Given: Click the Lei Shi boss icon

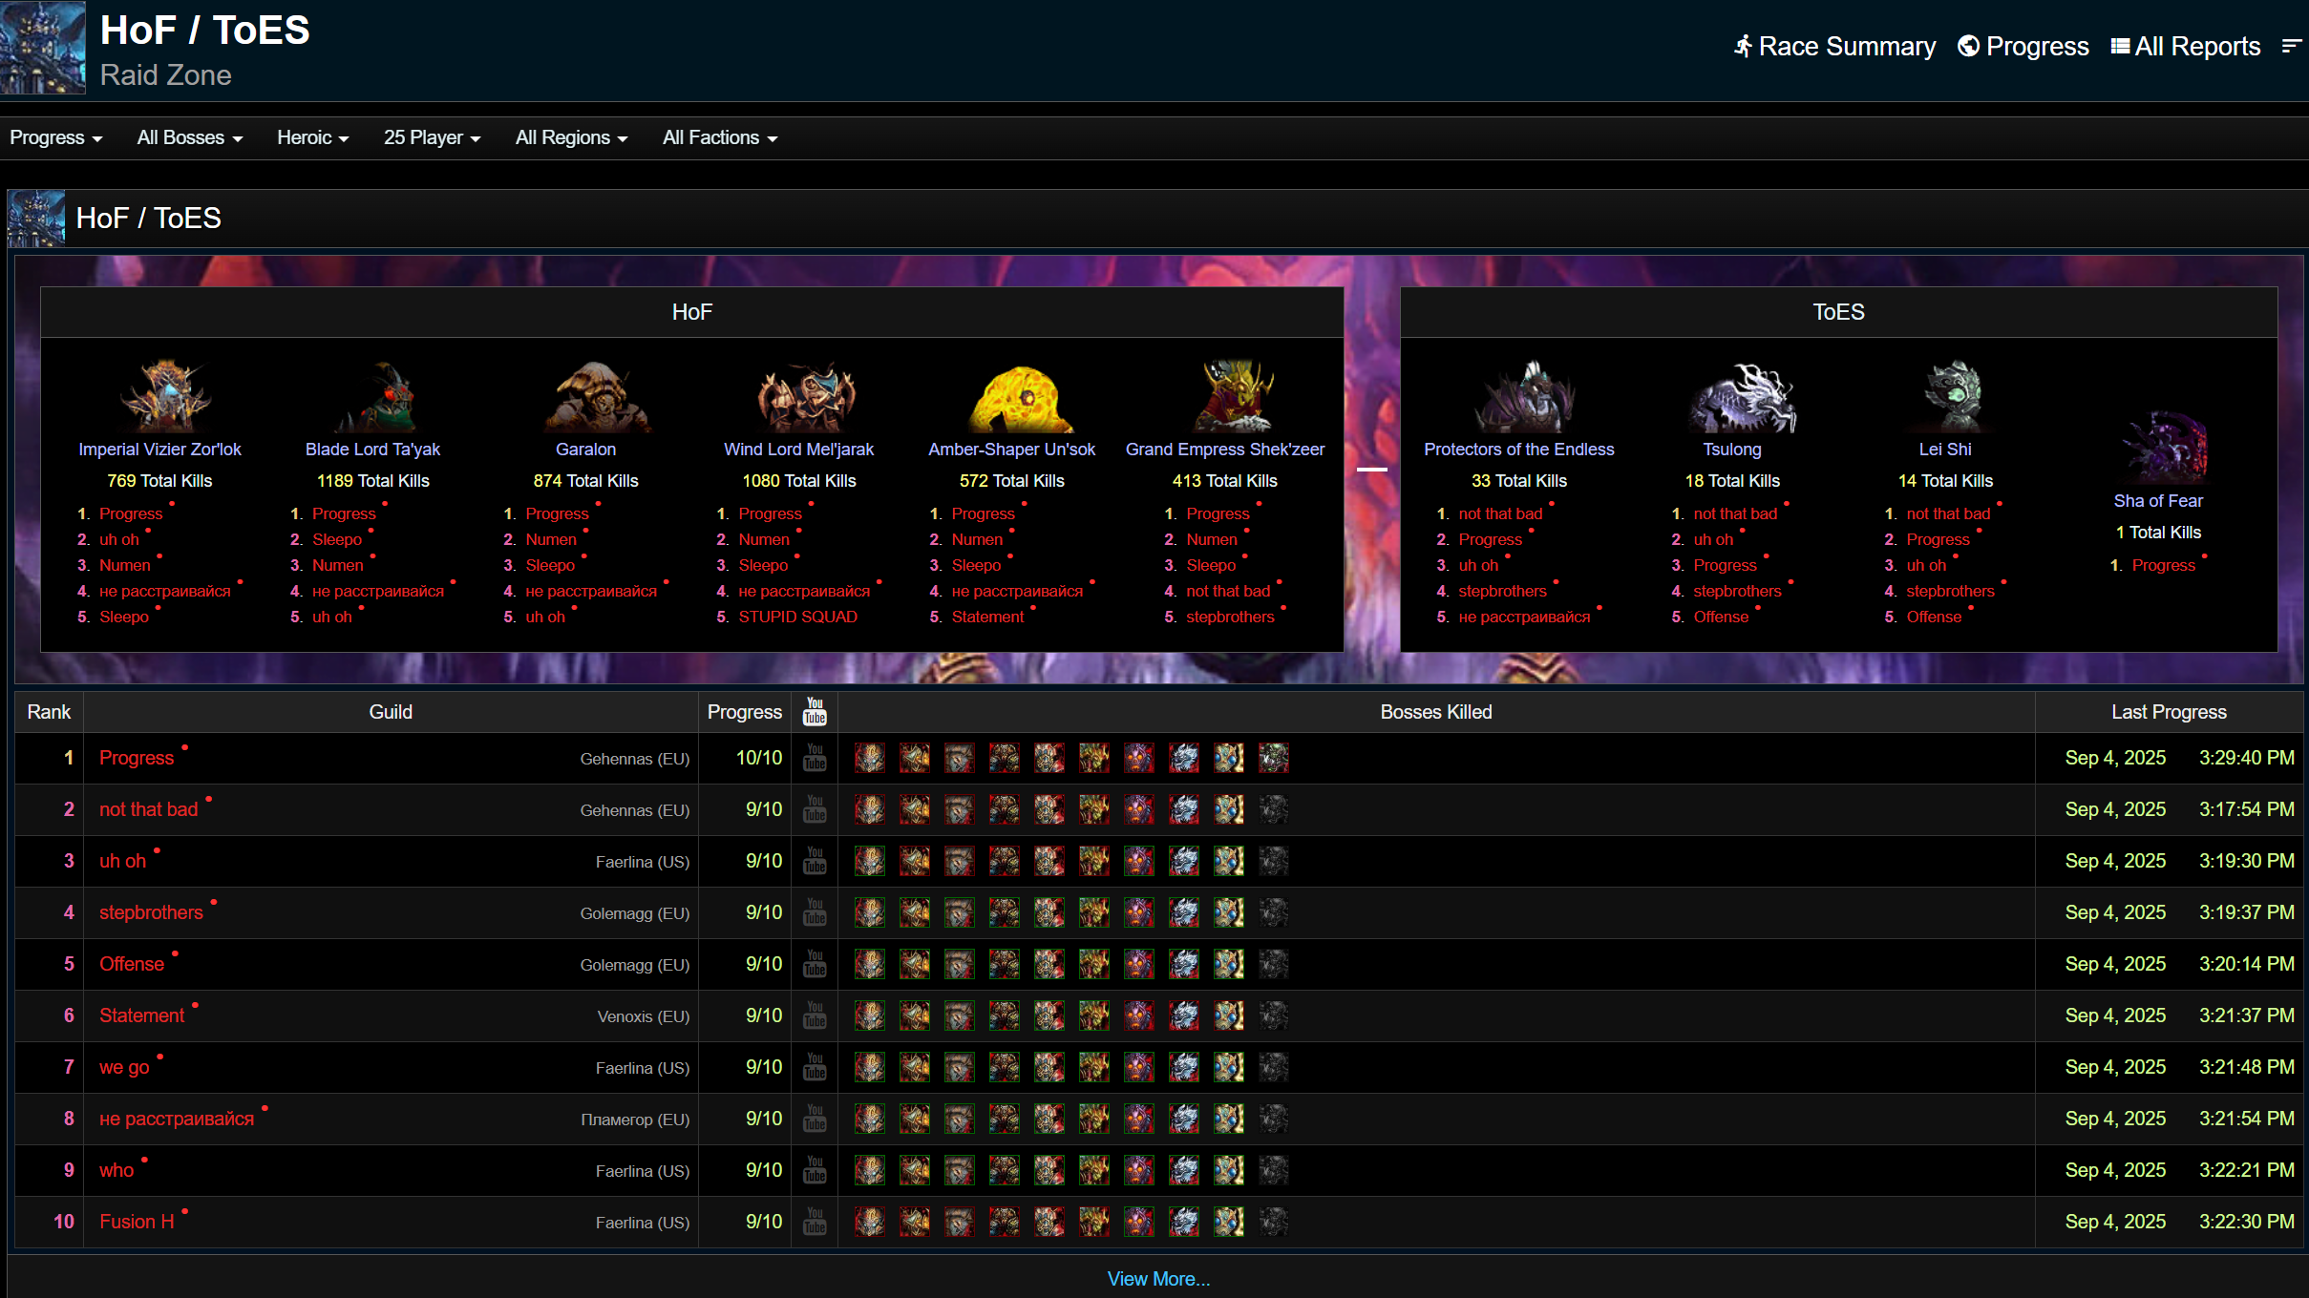Looking at the screenshot, I should point(1945,395).
